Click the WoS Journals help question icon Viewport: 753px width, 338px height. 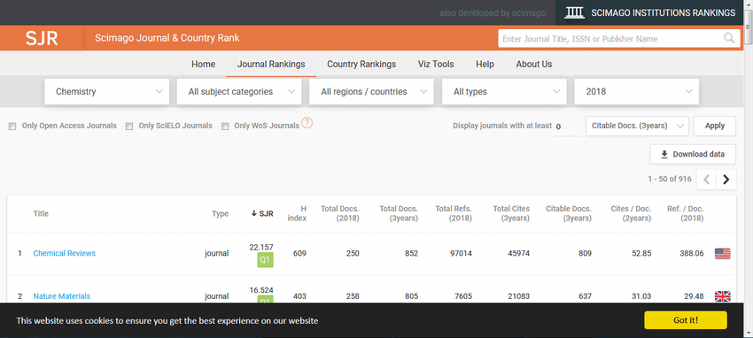(307, 124)
